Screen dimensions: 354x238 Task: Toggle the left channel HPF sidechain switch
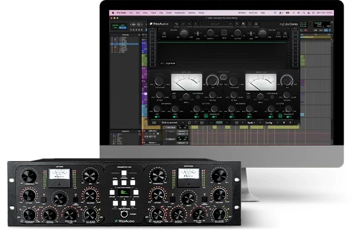[x=196, y=117]
